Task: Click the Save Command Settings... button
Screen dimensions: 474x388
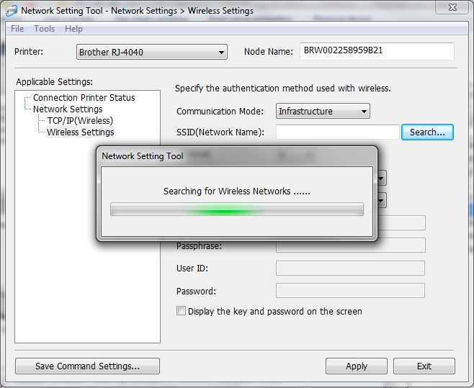Action: pyautogui.click(x=87, y=366)
